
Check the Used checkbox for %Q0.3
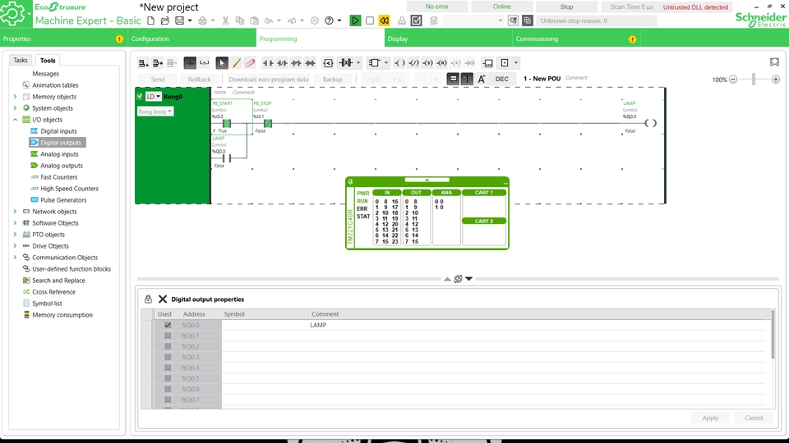168,357
